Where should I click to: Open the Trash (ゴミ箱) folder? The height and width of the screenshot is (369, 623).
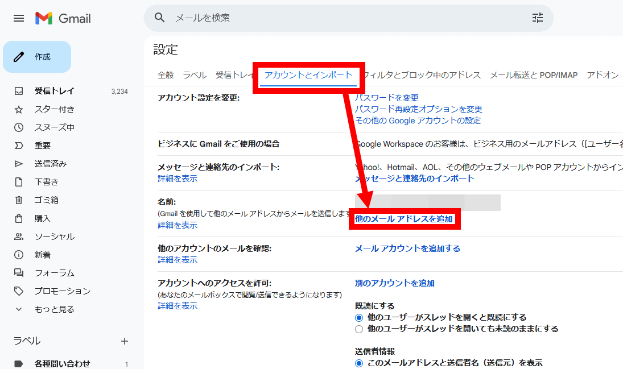click(46, 200)
